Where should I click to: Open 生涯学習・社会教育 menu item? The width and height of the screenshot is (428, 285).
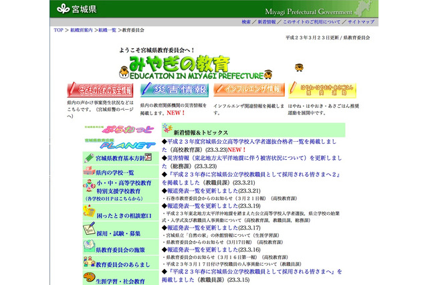coord(120,281)
